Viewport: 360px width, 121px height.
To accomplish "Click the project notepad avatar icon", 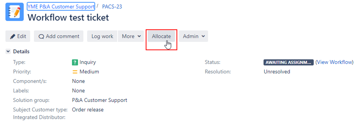I will pyautogui.click(x=15, y=12).
